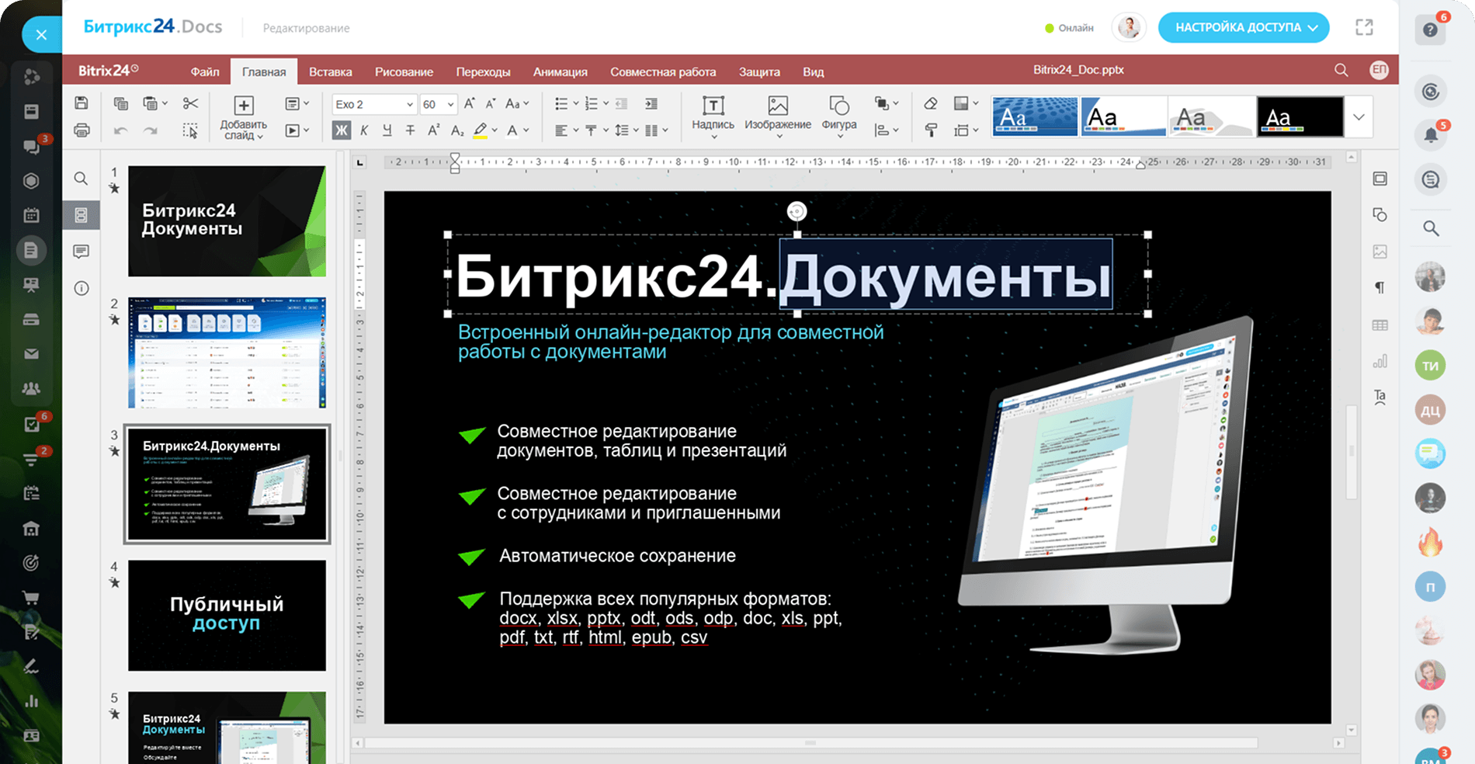1475x764 pixels.
Task: Open the Анимация tab
Action: click(x=560, y=71)
